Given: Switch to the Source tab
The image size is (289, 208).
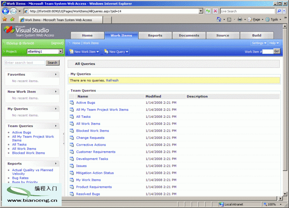Looking at the screenshot, I should click(223, 35).
